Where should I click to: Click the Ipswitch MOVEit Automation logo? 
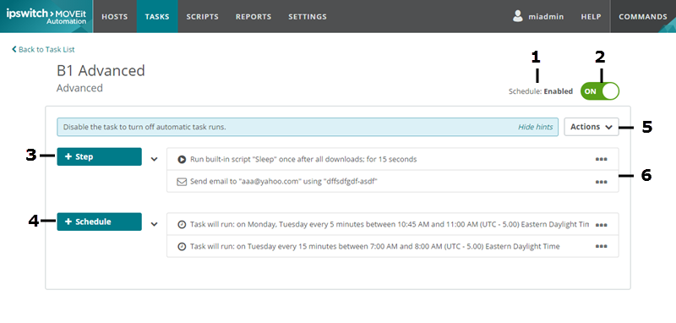tap(46, 16)
